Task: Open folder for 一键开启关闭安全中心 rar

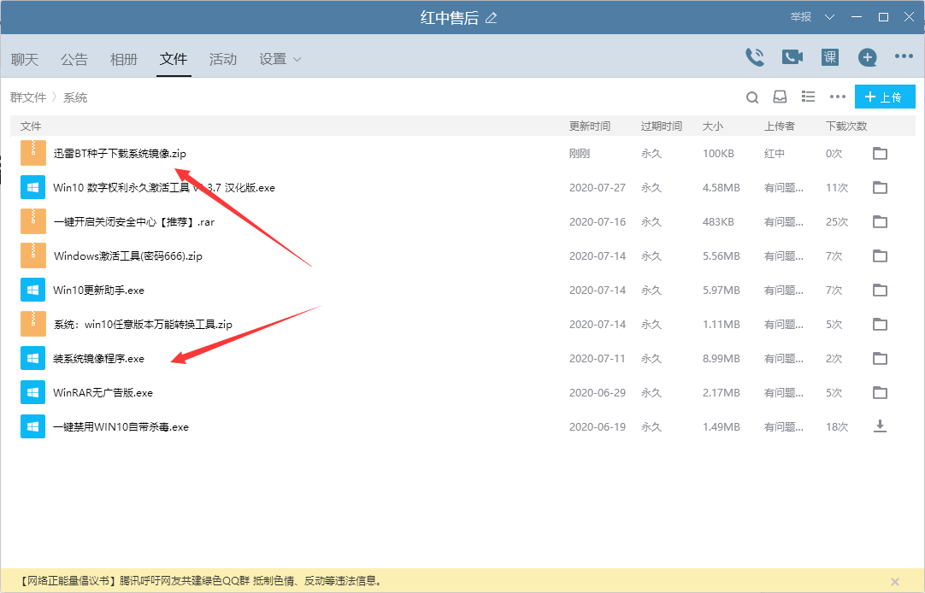Action: point(881,221)
